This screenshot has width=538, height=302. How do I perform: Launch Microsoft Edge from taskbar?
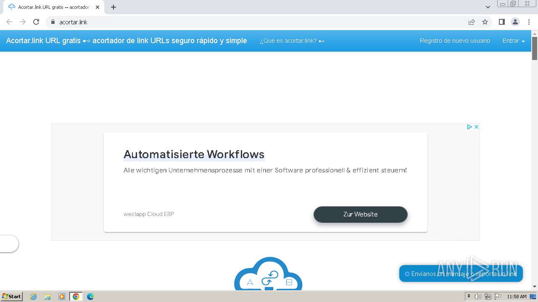pos(90,297)
